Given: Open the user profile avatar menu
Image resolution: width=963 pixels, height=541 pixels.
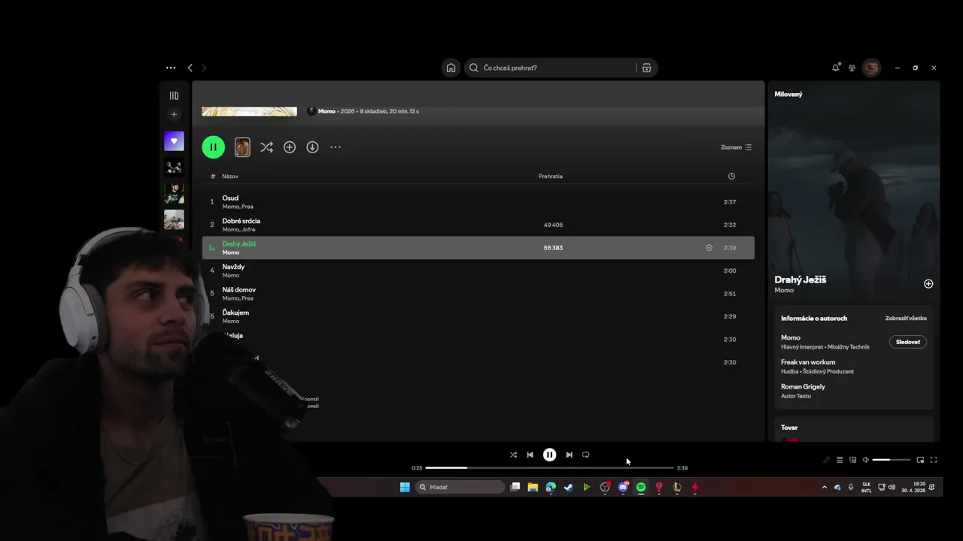Looking at the screenshot, I should [x=871, y=68].
